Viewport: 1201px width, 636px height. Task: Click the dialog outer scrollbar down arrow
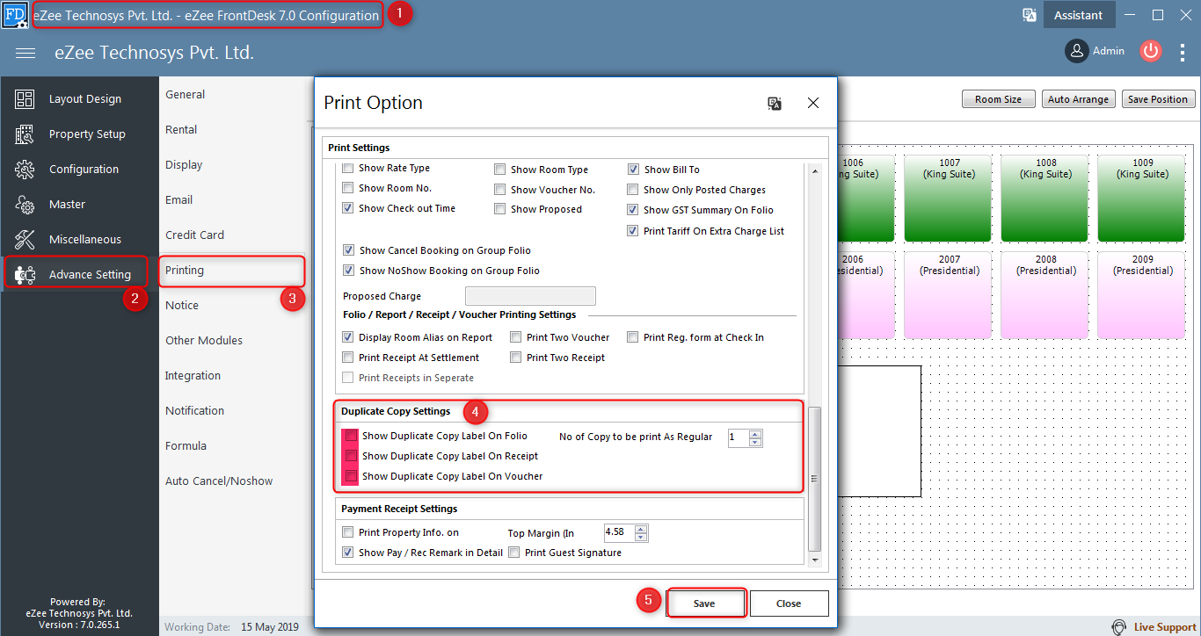(x=814, y=560)
